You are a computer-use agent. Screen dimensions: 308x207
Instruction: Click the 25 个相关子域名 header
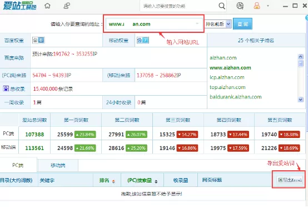[256, 41]
